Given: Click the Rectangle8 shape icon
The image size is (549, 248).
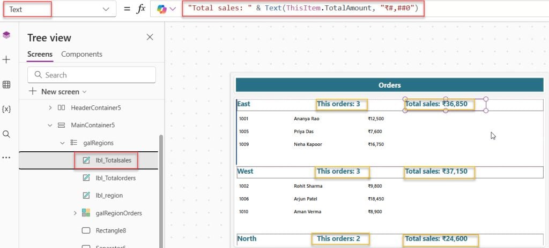Looking at the screenshot, I should point(86,230).
